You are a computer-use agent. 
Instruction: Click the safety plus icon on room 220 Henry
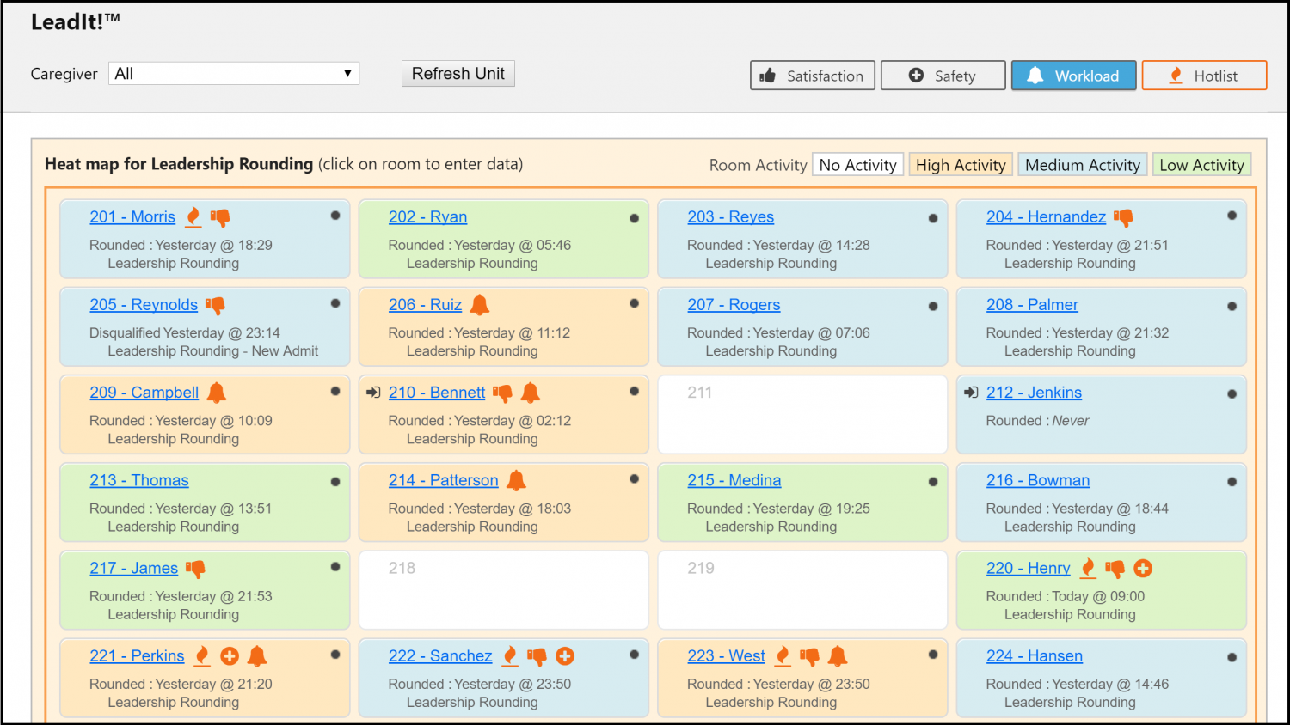click(x=1143, y=569)
